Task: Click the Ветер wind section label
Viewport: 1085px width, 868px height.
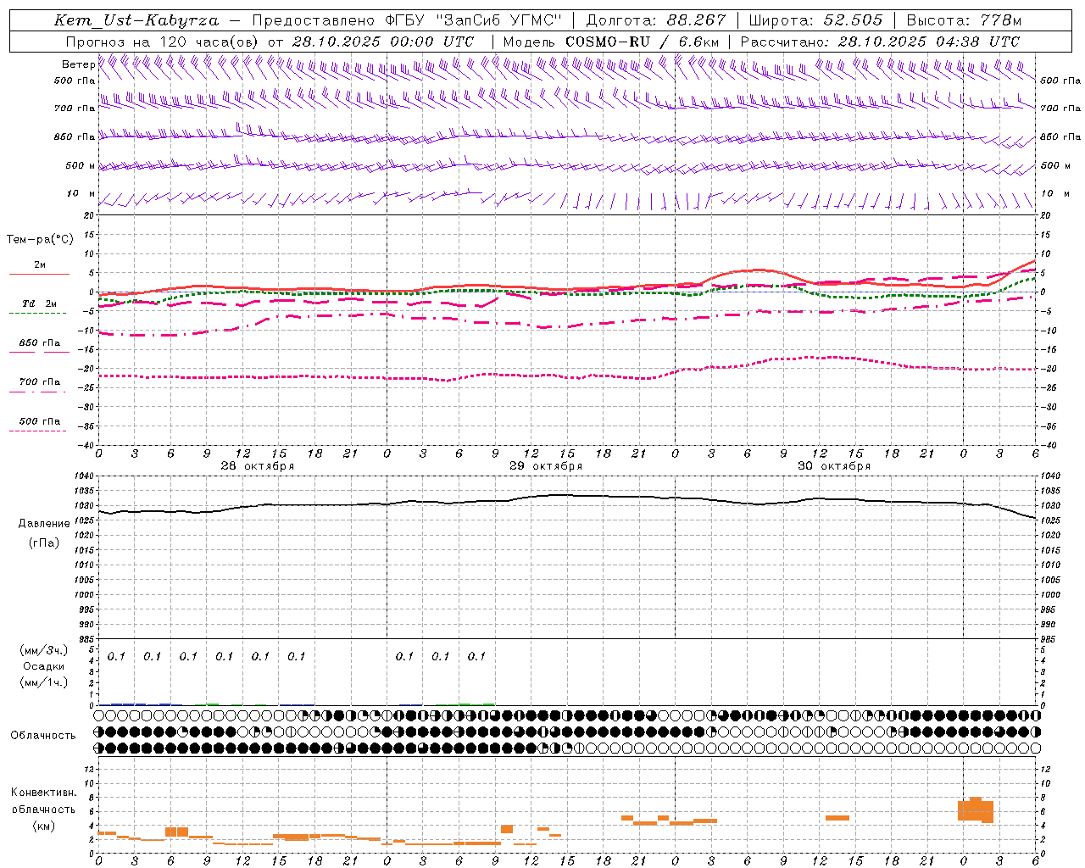Action: pyautogui.click(x=78, y=64)
